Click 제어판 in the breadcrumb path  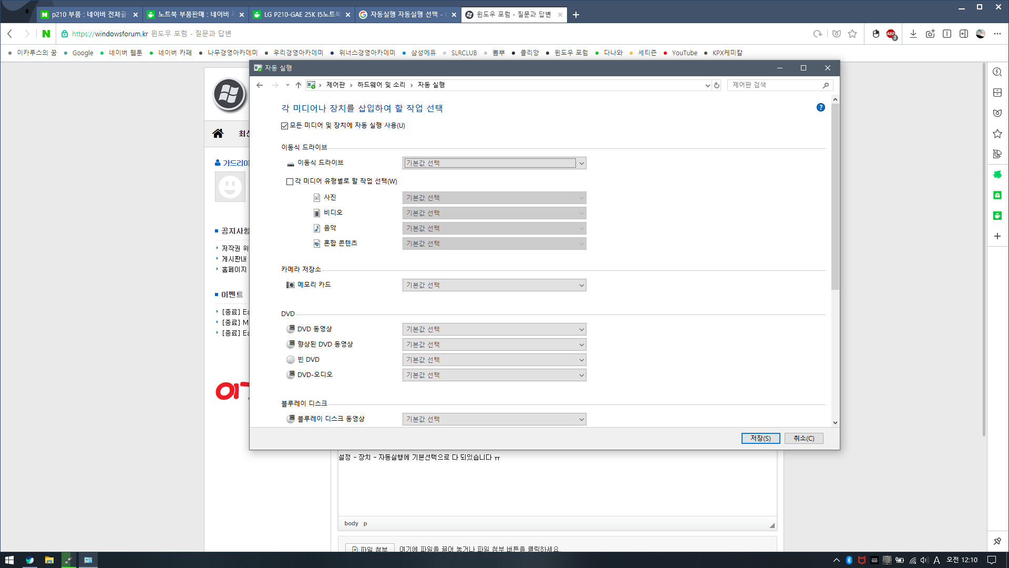coord(335,85)
